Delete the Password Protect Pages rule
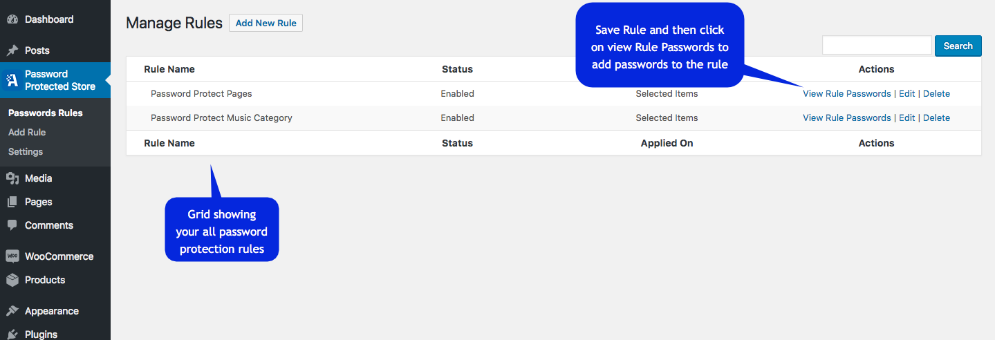The width and height of the screenshot is (995, 340). pyautogui.click(x=936, y=93)
